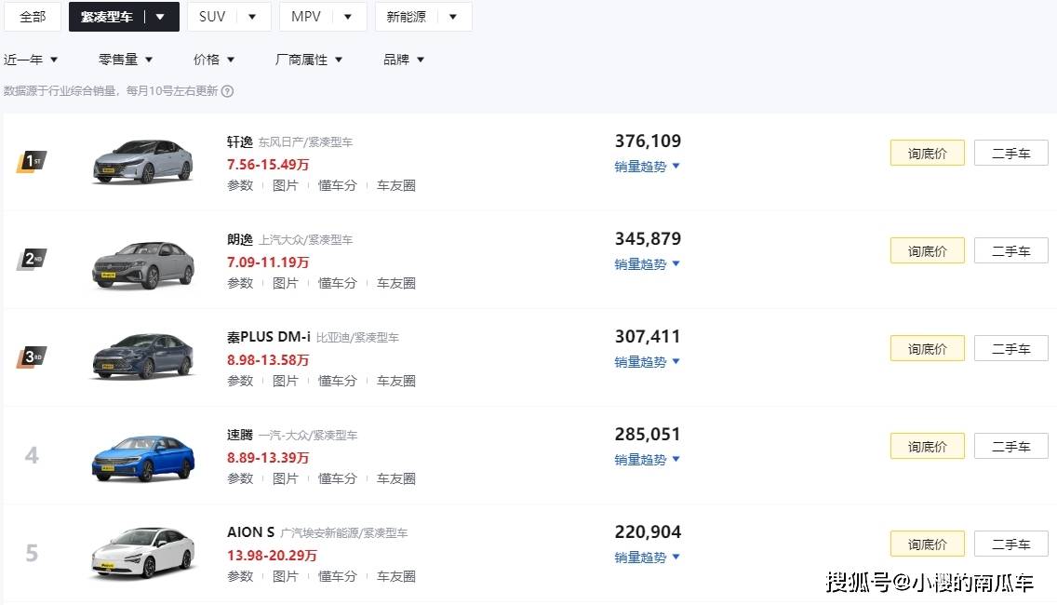Open 懂车分 link for 朗逸

337,283
